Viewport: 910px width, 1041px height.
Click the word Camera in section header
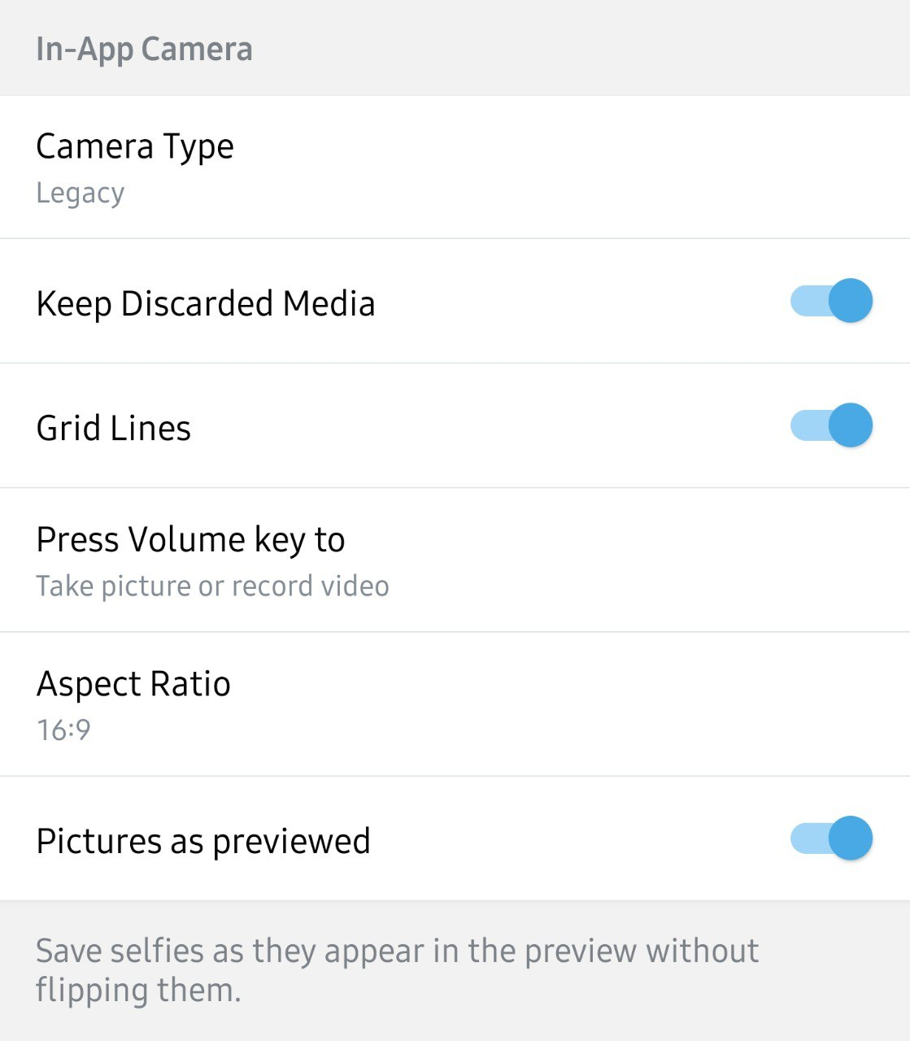click(196, 50)
